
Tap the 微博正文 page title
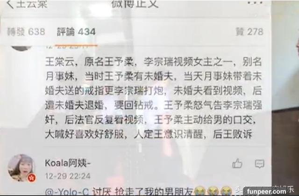[x=135, y=4]
